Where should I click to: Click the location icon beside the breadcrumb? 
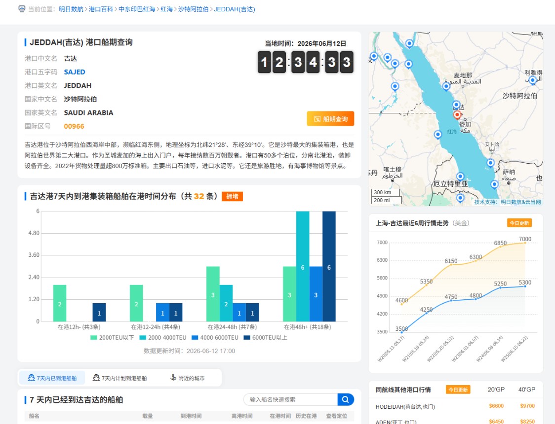(x=22, y=9)
